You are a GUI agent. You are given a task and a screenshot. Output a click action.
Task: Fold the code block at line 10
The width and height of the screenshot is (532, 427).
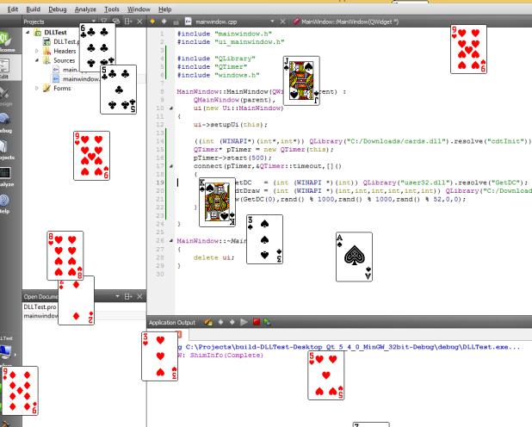[x=171, y=108]
